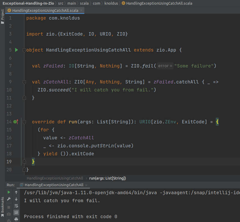
Task: Click the main breadcrumb in navigation bar
Action: pos(72,3)
